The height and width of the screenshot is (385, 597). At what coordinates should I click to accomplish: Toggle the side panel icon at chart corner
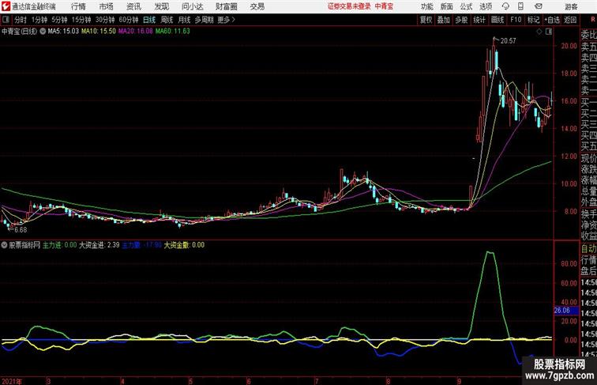549,32
